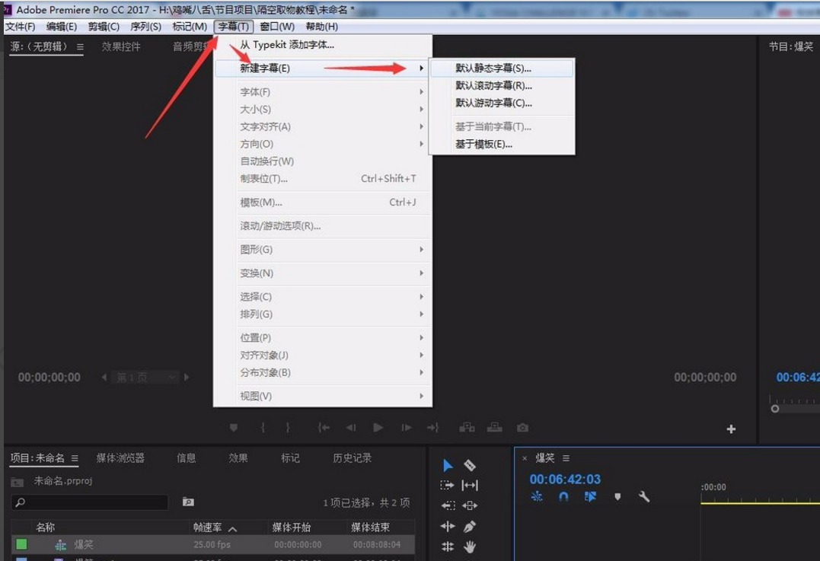Switch to 信息 tab
Screen dimensions: 820x561
187,458
